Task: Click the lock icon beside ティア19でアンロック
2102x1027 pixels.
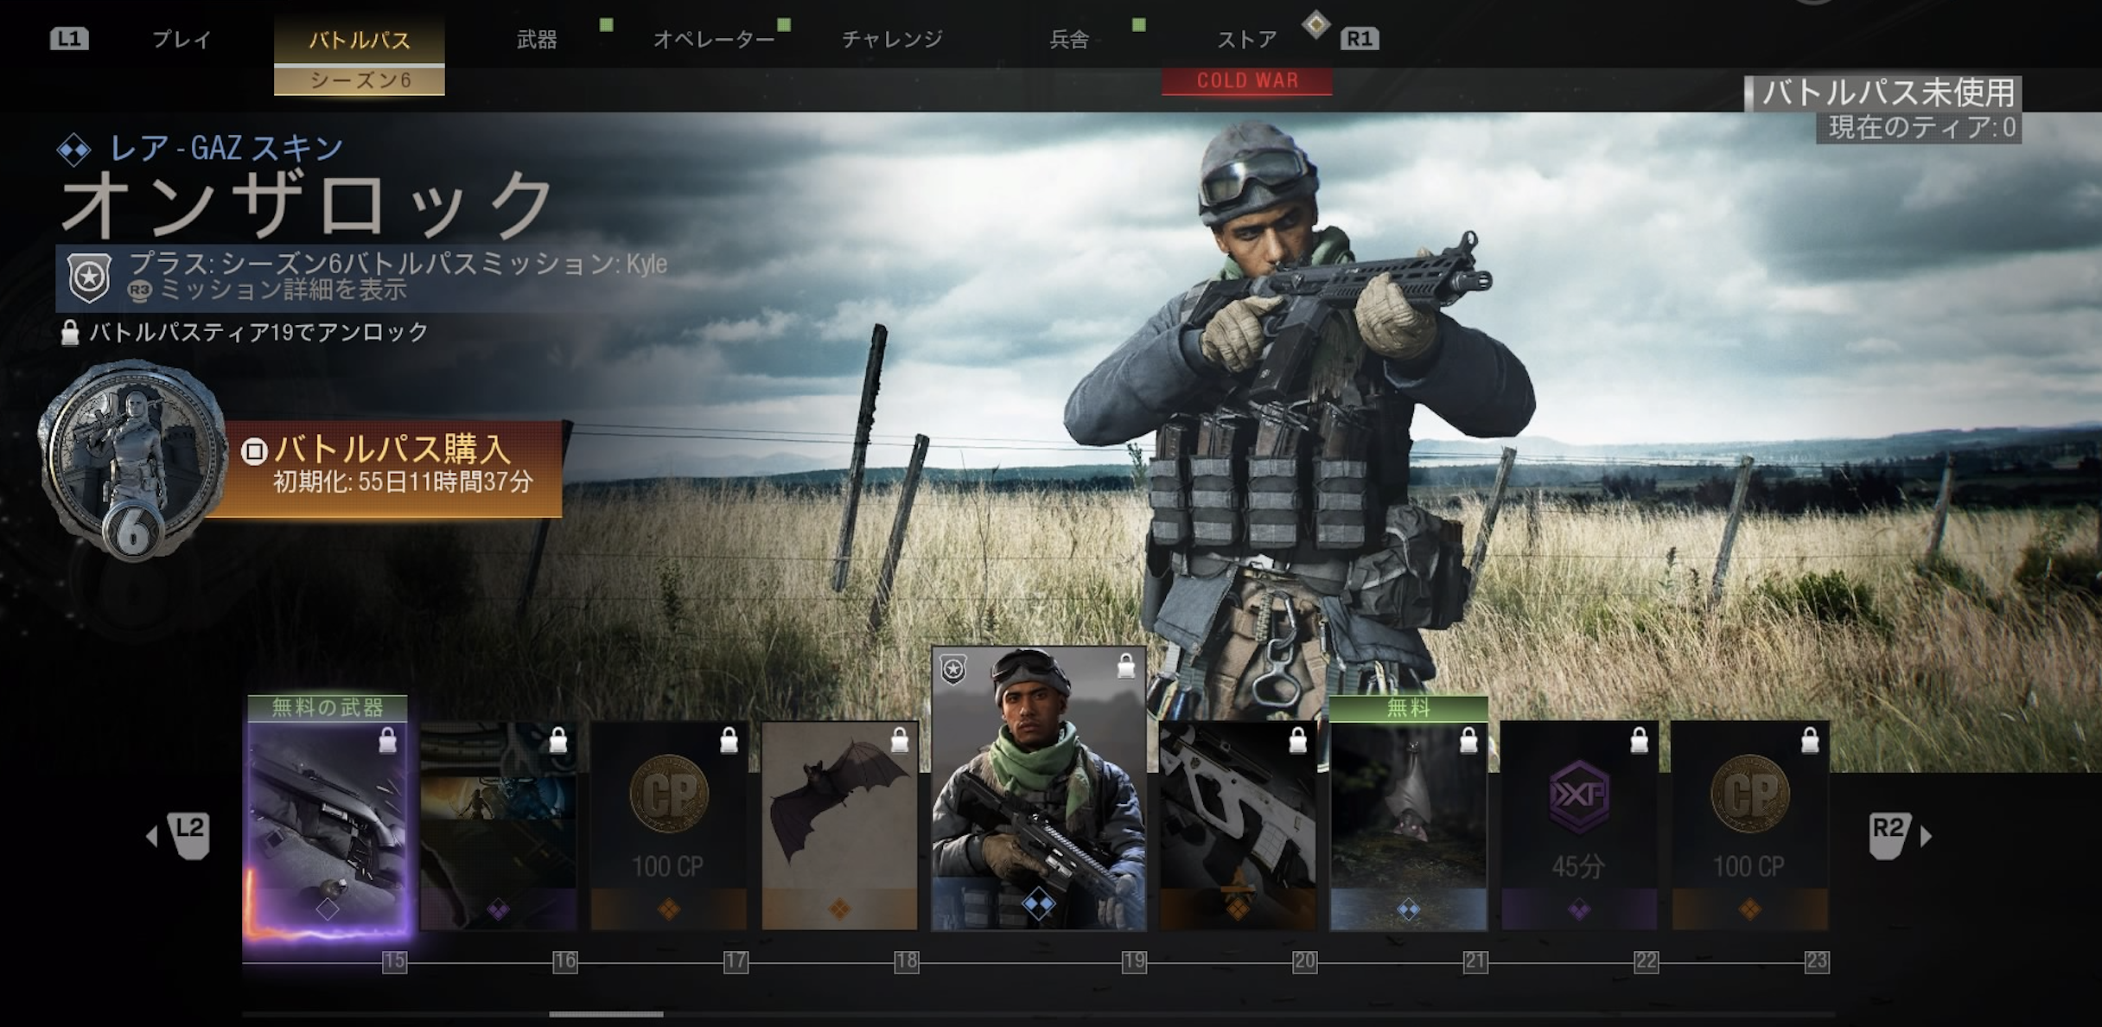Action: coord(70,333)
